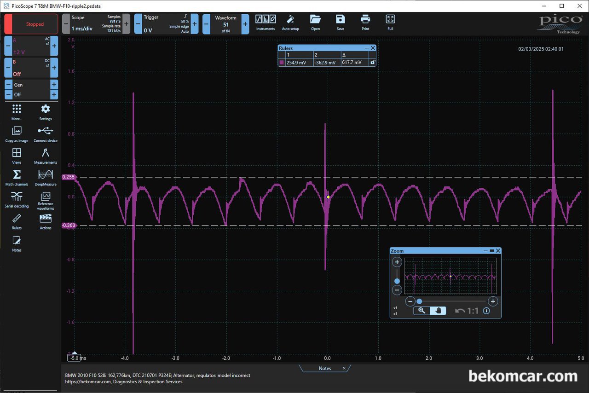Minimize the Zoom panel
The height and width of the screenshot is (393, 589).
tap(485, 251)
